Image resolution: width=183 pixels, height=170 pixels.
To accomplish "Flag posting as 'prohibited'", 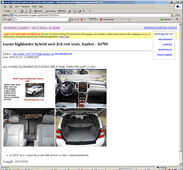I will tap(167, 44).
